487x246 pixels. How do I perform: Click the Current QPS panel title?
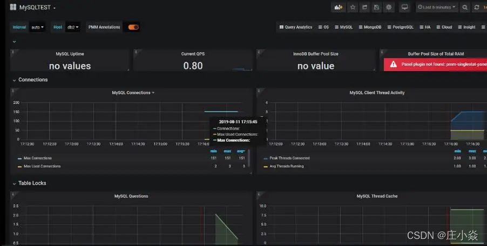[193, 54]
